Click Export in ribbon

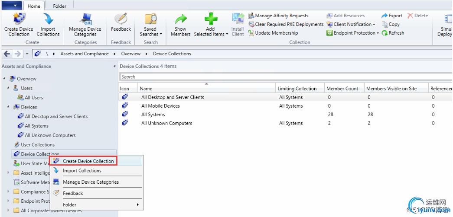coord(392,16)
